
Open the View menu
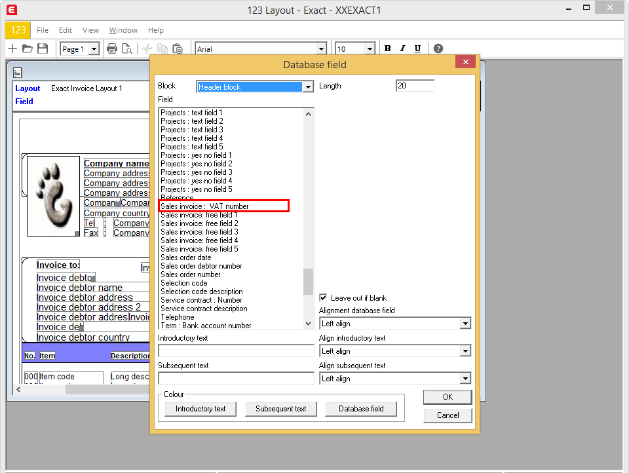90,30
